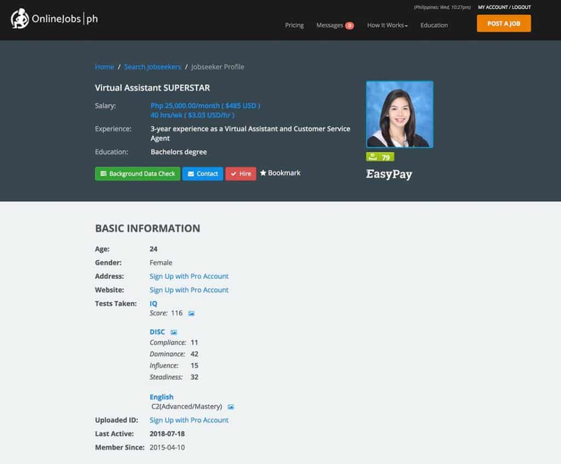View the English test proof image icon

[231, 406]
